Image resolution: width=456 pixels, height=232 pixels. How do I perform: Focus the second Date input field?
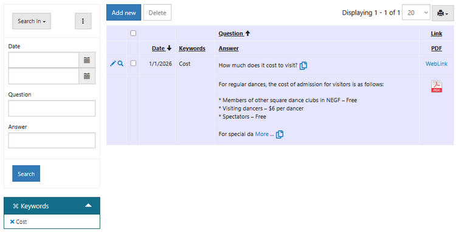pos(44,76)
